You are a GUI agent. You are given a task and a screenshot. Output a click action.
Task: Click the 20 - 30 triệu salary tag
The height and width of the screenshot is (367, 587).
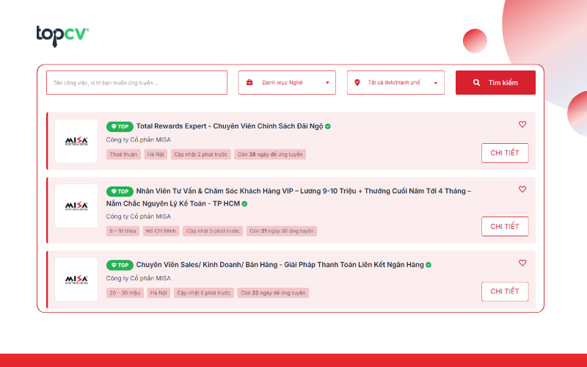[125, 293]
